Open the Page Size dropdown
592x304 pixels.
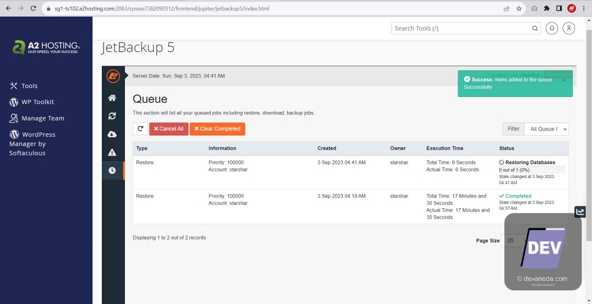click(x=516, y=241)
